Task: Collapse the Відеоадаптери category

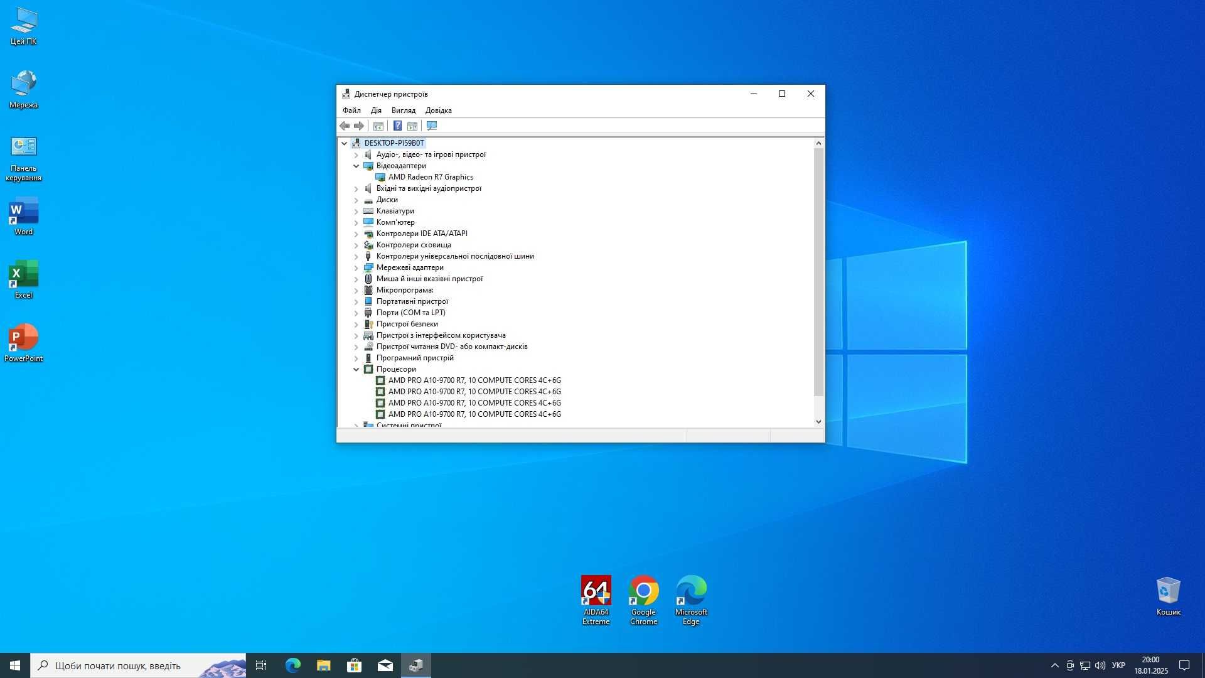Action: click(356, 166)
